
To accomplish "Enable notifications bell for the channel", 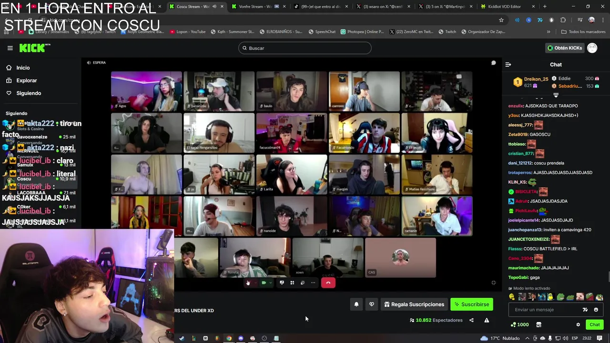I will tap(356, 304).
